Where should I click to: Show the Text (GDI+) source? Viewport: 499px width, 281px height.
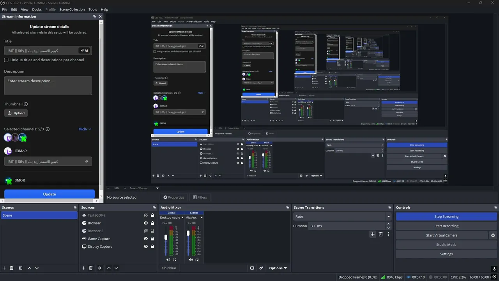pyautogui.click(x=146, y=215)
